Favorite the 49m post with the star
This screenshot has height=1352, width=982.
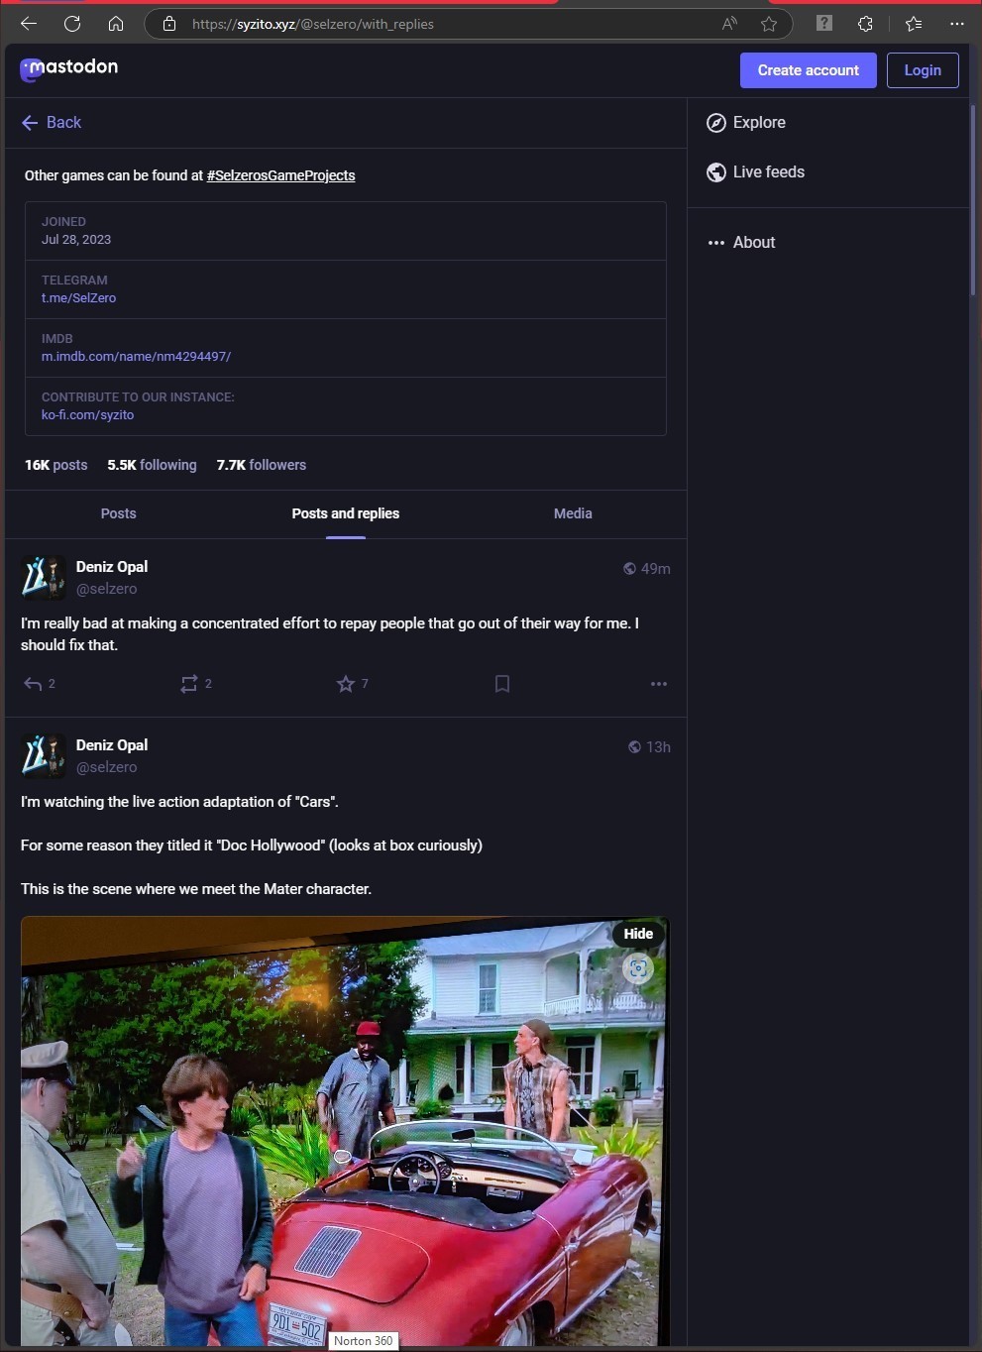[x=345, y=684]
